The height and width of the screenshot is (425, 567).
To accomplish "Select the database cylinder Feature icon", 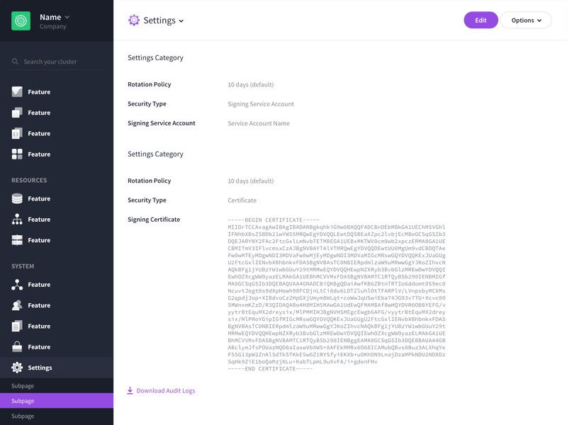I will 17,199.
